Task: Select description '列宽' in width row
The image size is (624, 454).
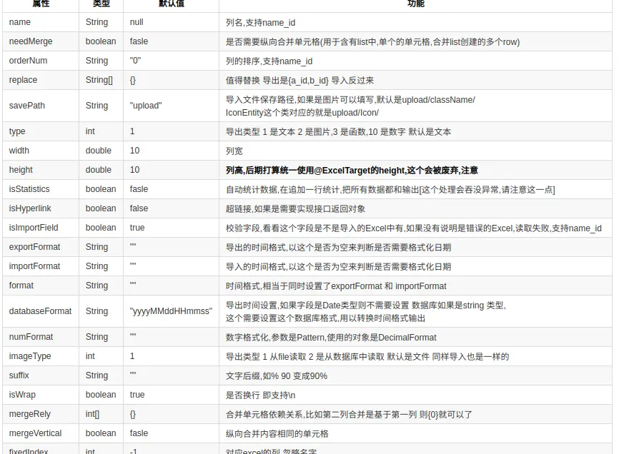Action: point(234,151)
